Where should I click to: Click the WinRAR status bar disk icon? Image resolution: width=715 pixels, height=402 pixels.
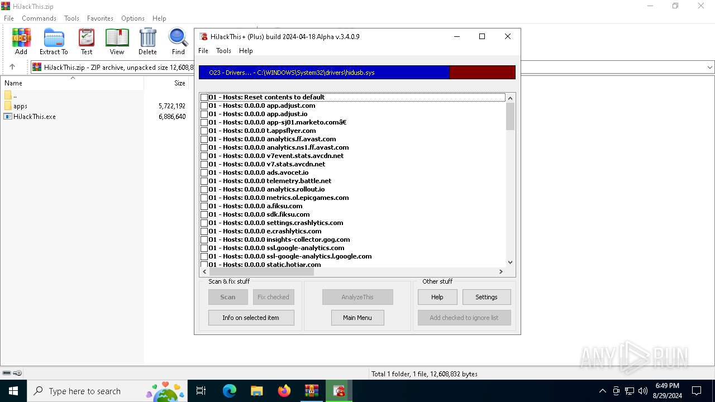[x=7, y=373]
